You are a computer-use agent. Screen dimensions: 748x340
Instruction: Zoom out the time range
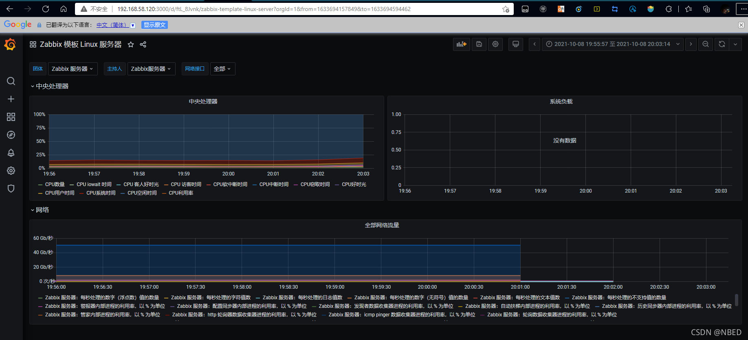pos(706,44)
